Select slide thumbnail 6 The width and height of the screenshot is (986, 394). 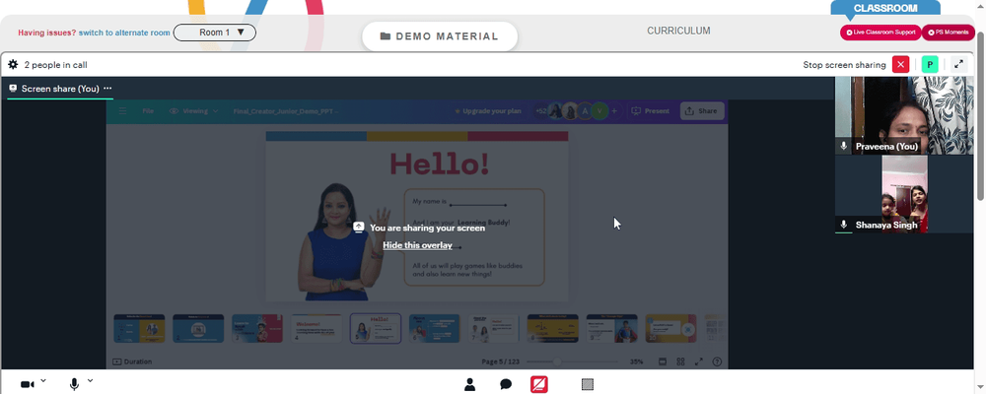pyautogui.click(x=435, y=328)
